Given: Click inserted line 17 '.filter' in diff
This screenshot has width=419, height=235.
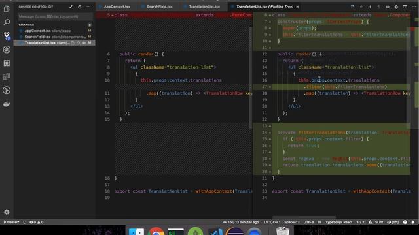Looking at the screenshot, I should click(345, 87).
